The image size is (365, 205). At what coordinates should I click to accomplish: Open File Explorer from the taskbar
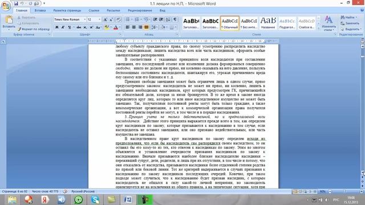point(12,200)
